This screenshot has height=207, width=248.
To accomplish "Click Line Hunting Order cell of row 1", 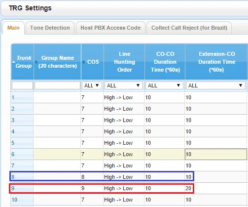I will [x=124, y=97].
